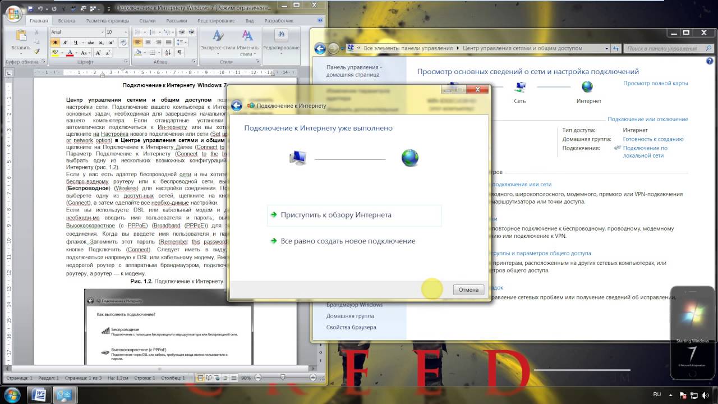Toggle Align Left paragraph button
This screenshot has height=404, width=718.
click(x=138, y=42)
